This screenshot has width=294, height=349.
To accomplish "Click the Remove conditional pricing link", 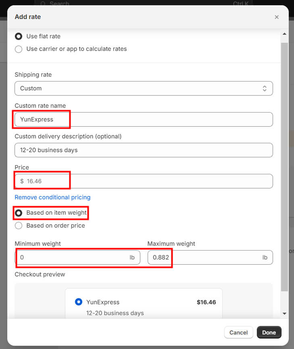I will (x=52, y=197).
